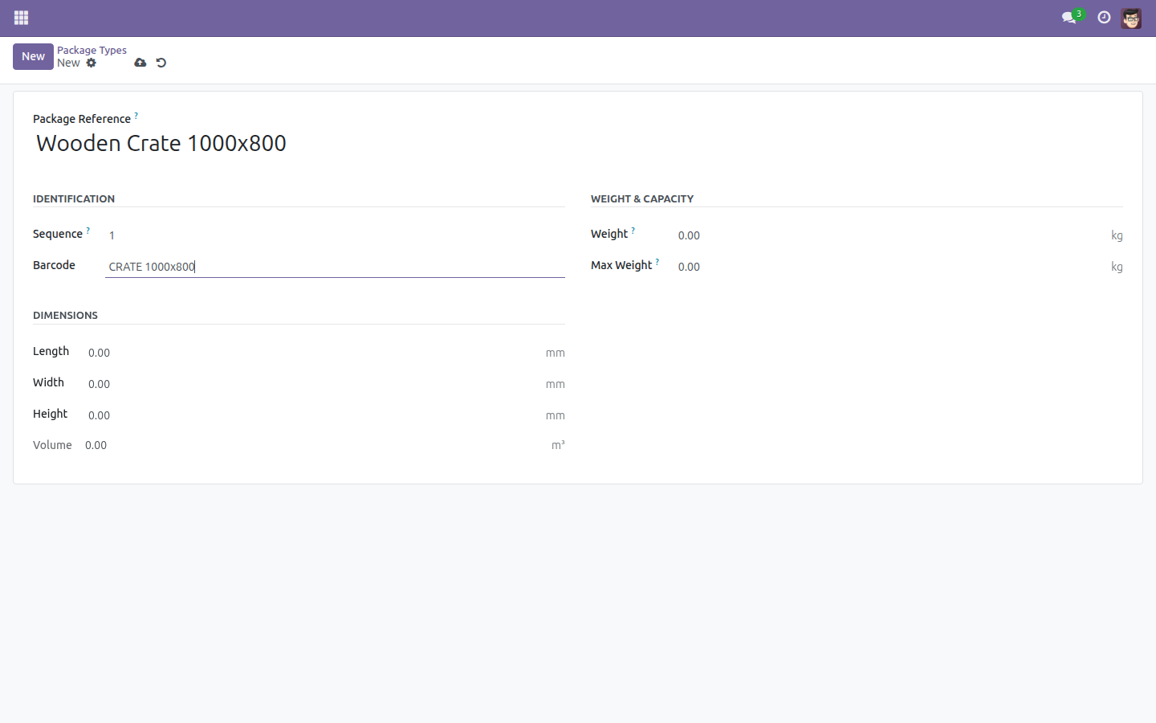Open the gear actions menu
1156x723 pixels.
coord(92,63)
